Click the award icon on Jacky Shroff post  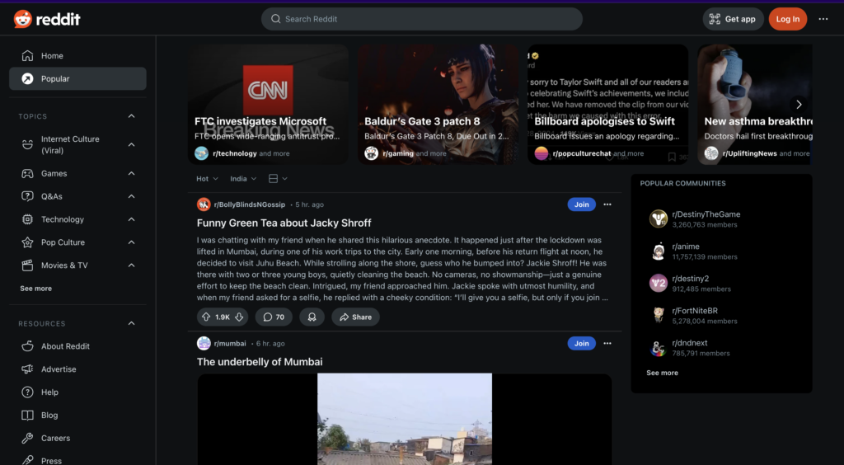[x=312, y=317]
